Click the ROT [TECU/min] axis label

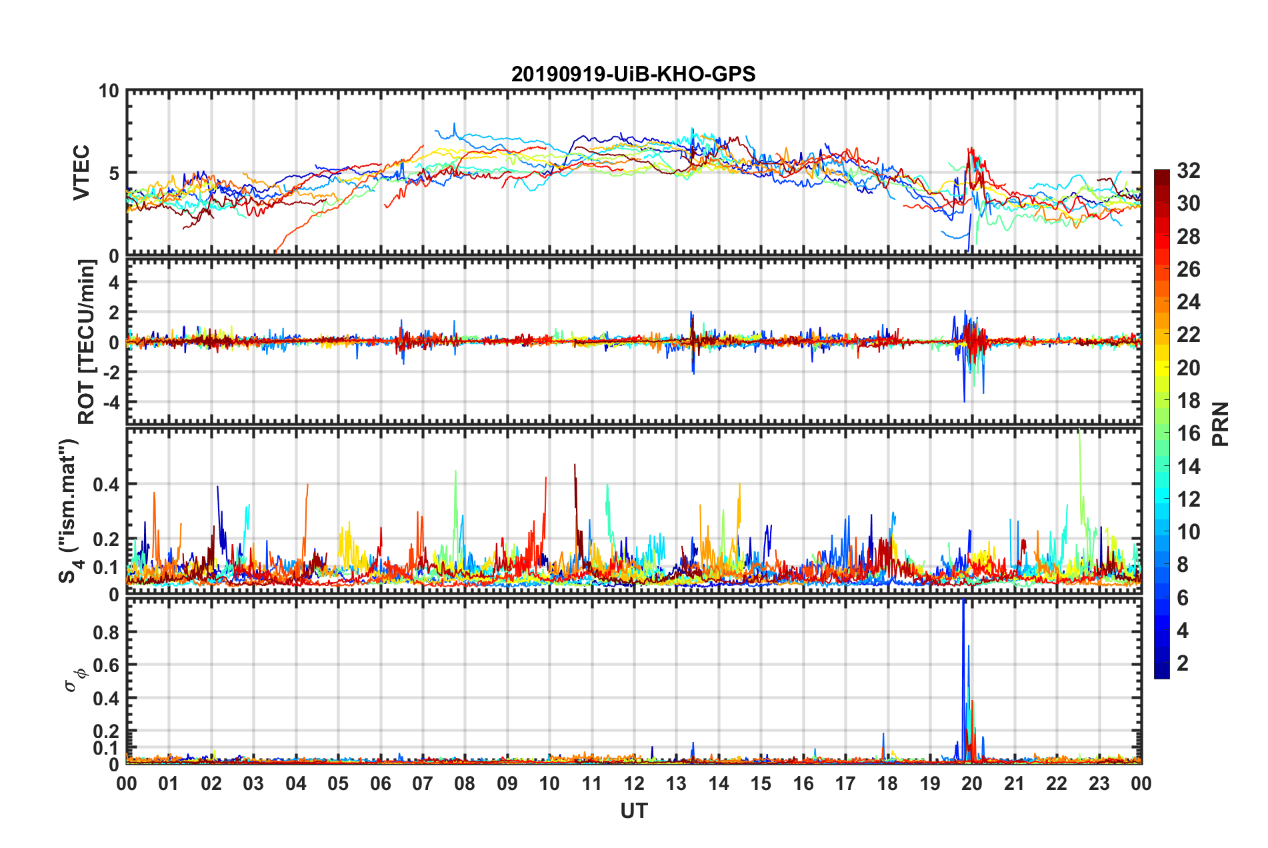[87, 342]
